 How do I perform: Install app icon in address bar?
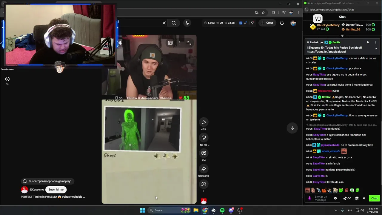click(257, 13)
